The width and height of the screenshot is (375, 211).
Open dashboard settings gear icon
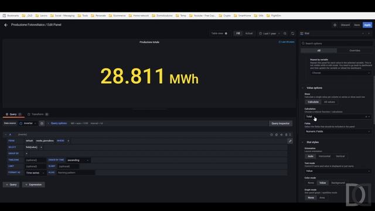click(x=335, y=25)
